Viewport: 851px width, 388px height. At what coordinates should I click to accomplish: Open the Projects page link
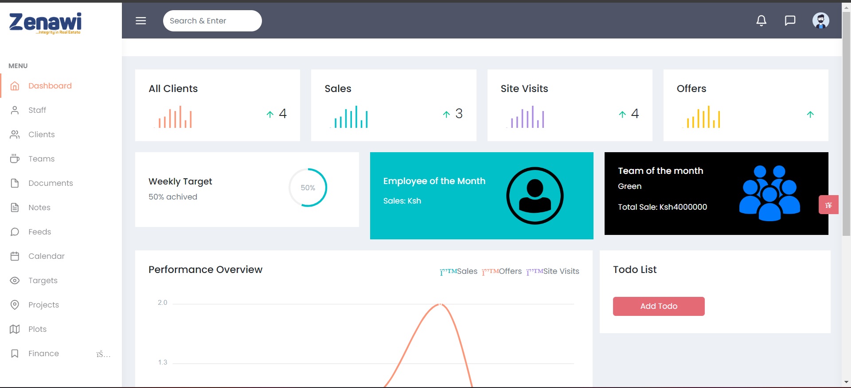(x=43, y=305)
